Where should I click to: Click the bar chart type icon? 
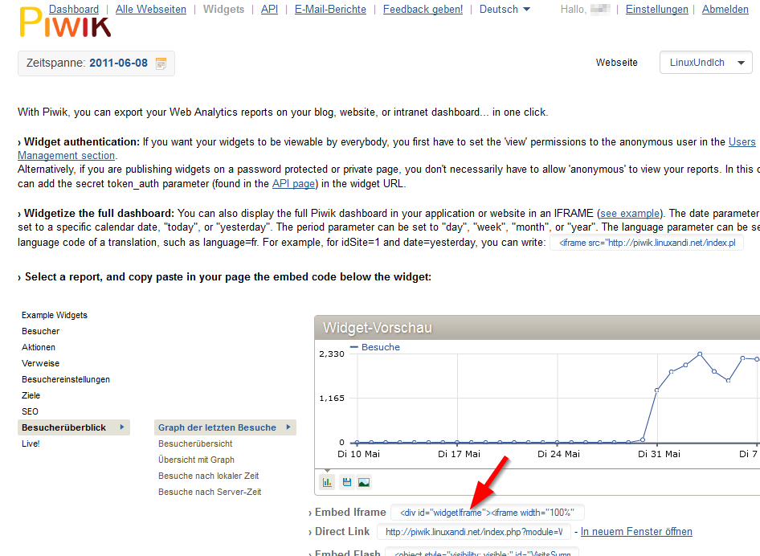click(328, 482)
